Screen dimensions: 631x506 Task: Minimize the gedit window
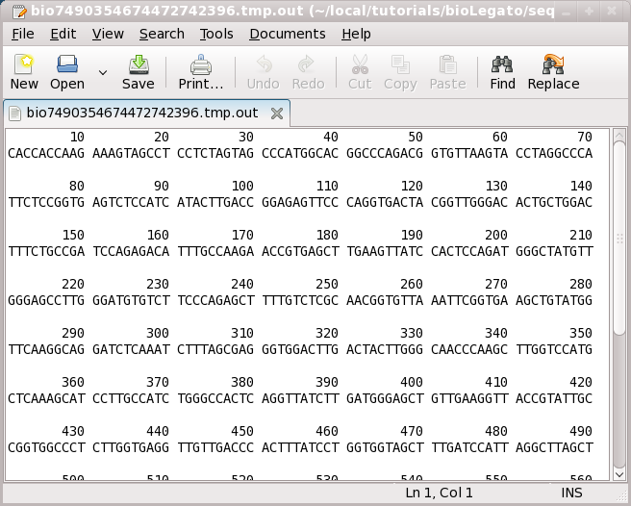pyautogui.click(x=567, y=12)
